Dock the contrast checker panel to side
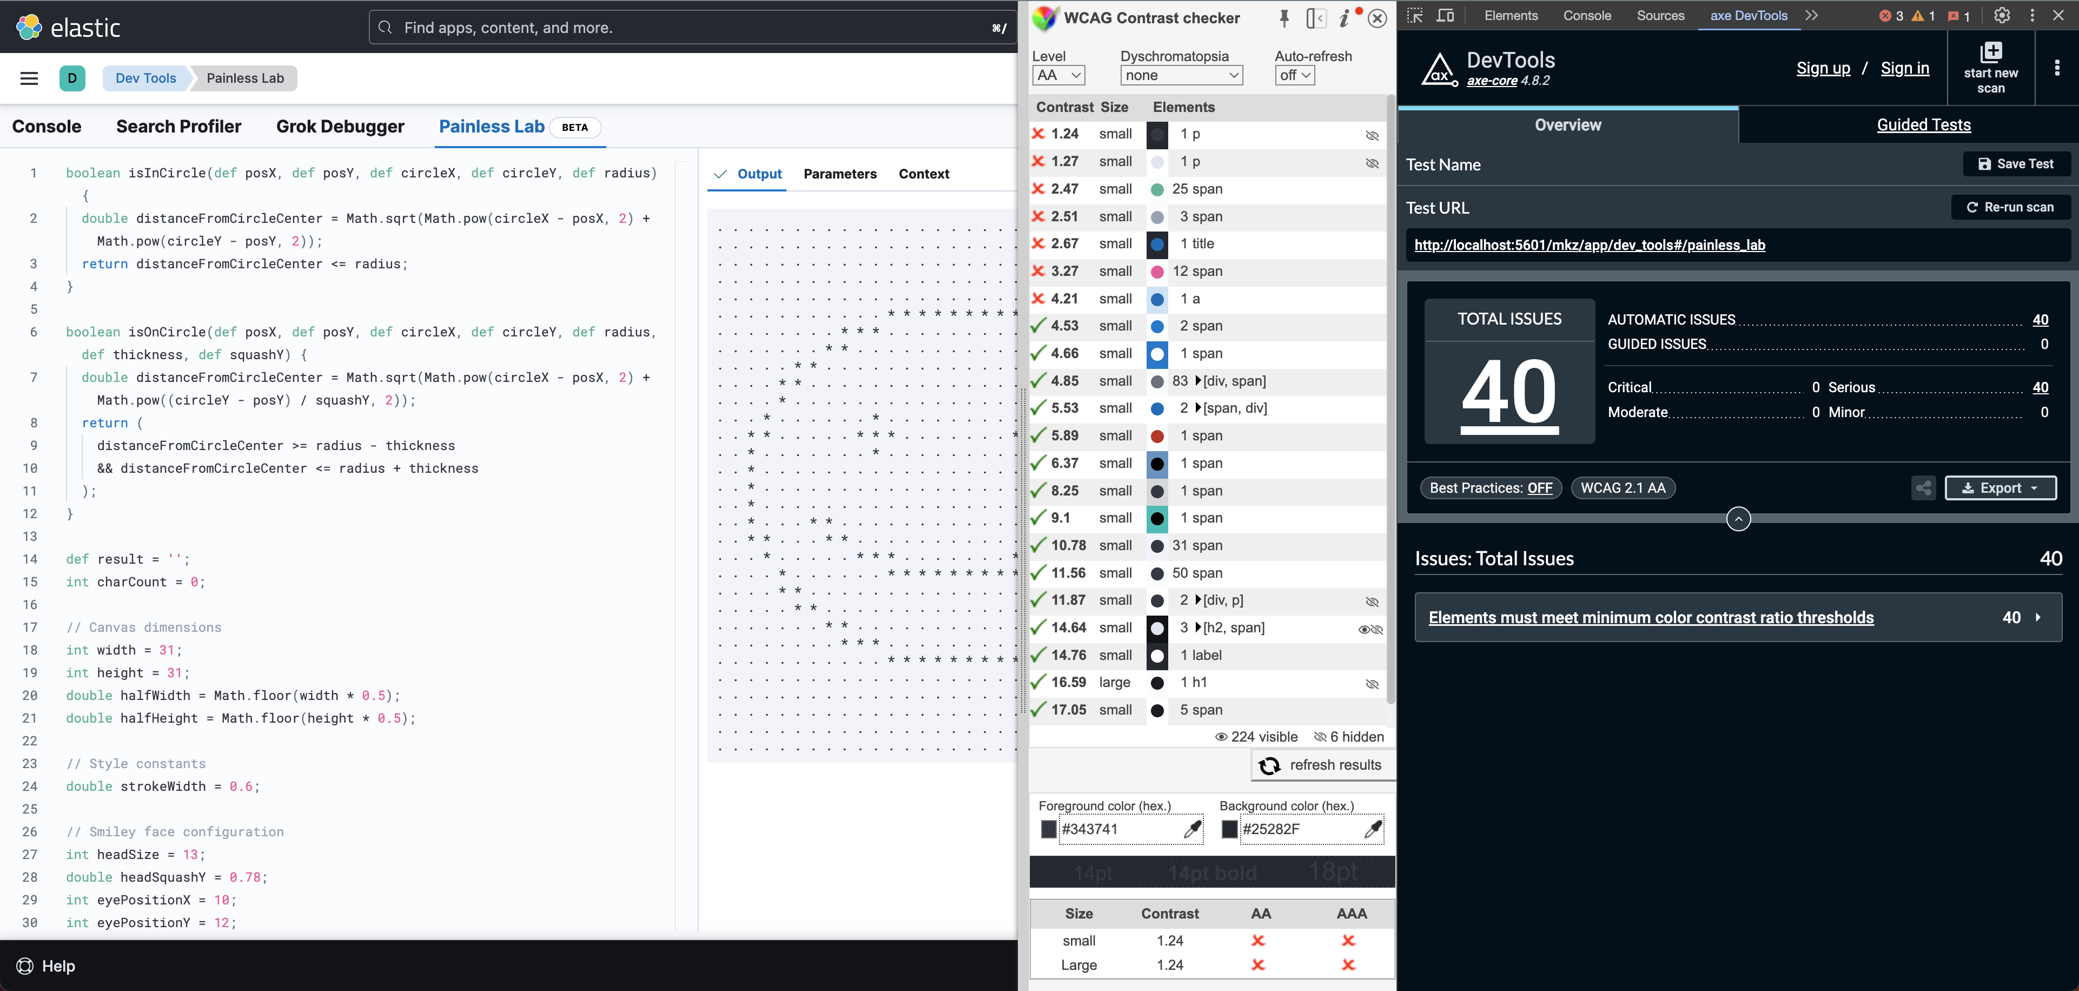This screenshot has height=991, width=2079. (x=1315, y=18)
